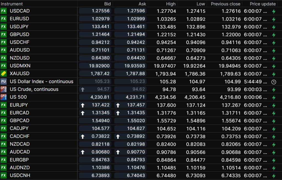
Task: Click the FU icon for US Dollar Index
Action: coord(4,81)
